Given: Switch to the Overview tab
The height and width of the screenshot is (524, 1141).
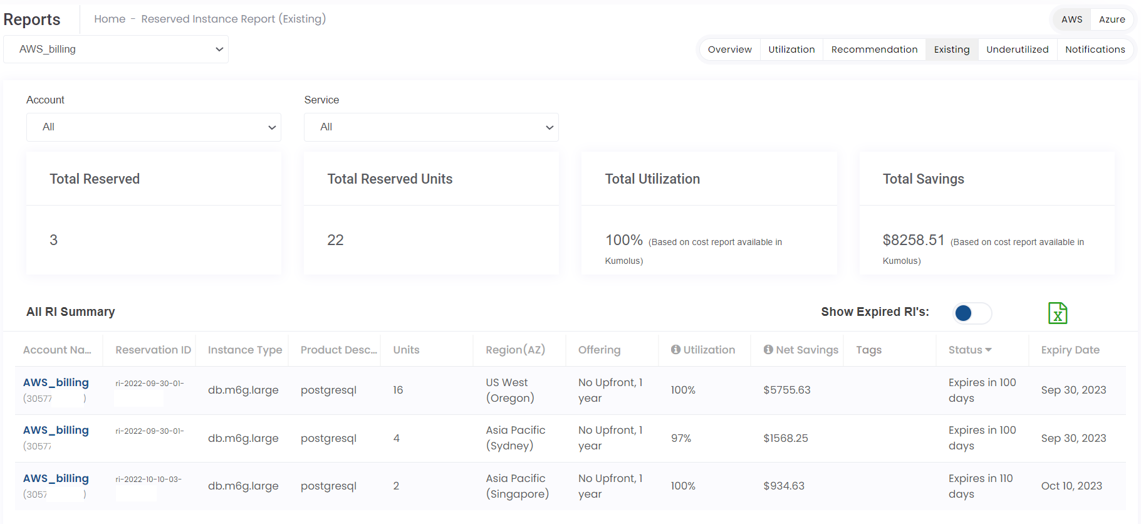Looking at the screenshot, I should (729, 50).
